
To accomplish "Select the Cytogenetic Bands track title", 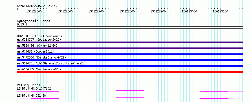I will (34, 21).
